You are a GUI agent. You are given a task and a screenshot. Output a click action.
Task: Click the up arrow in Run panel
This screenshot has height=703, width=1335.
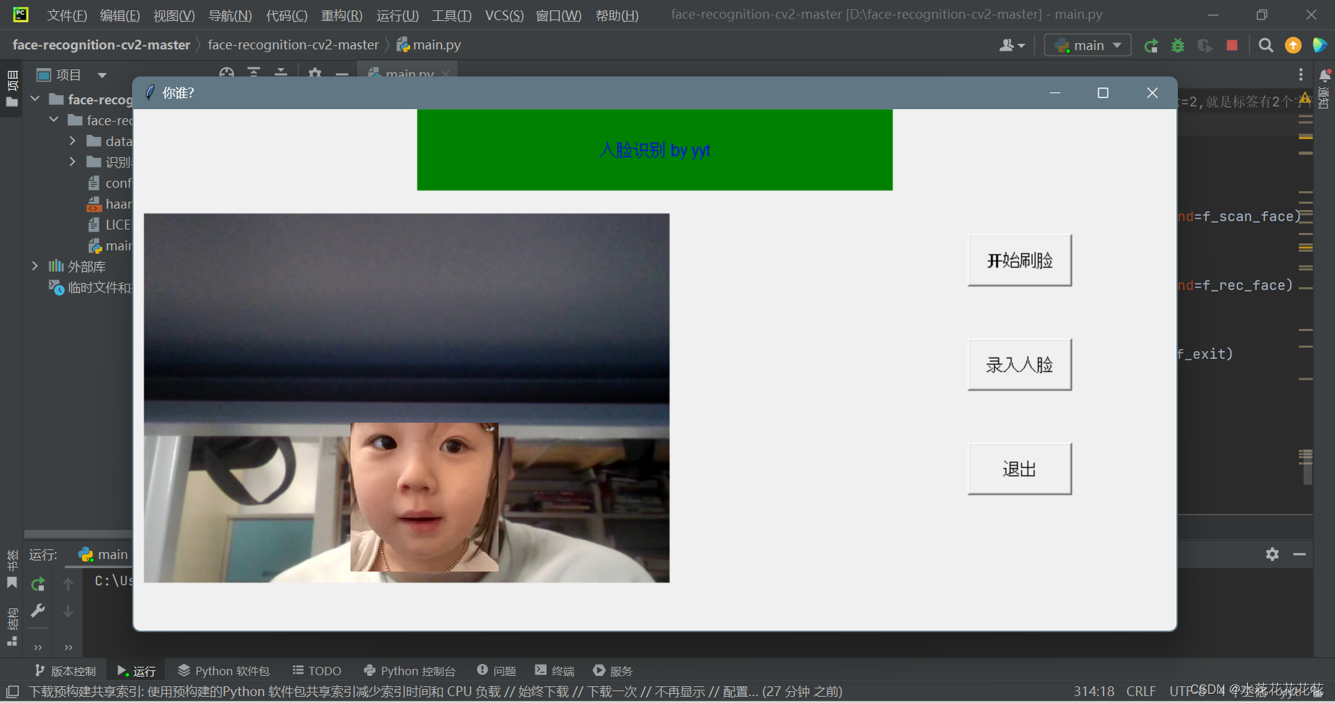68,584
